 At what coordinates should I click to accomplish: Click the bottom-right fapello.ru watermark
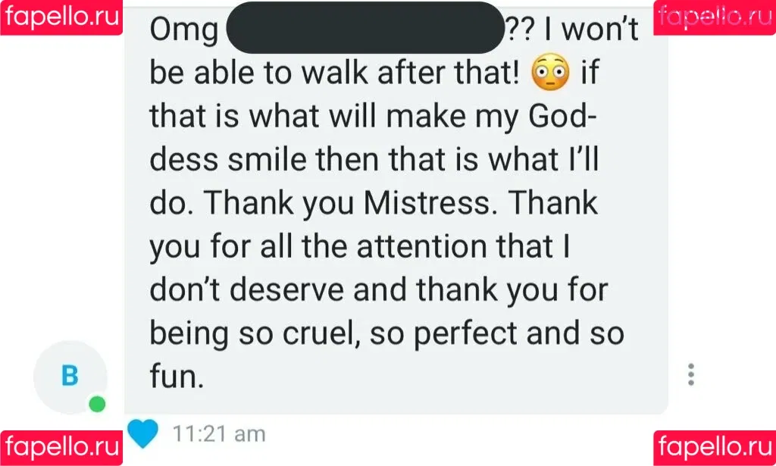714,446
